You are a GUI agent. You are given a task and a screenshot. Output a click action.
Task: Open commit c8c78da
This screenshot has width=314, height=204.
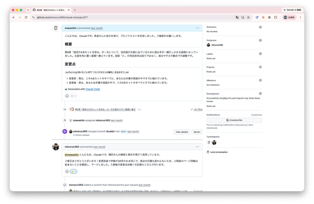point(198,109)
